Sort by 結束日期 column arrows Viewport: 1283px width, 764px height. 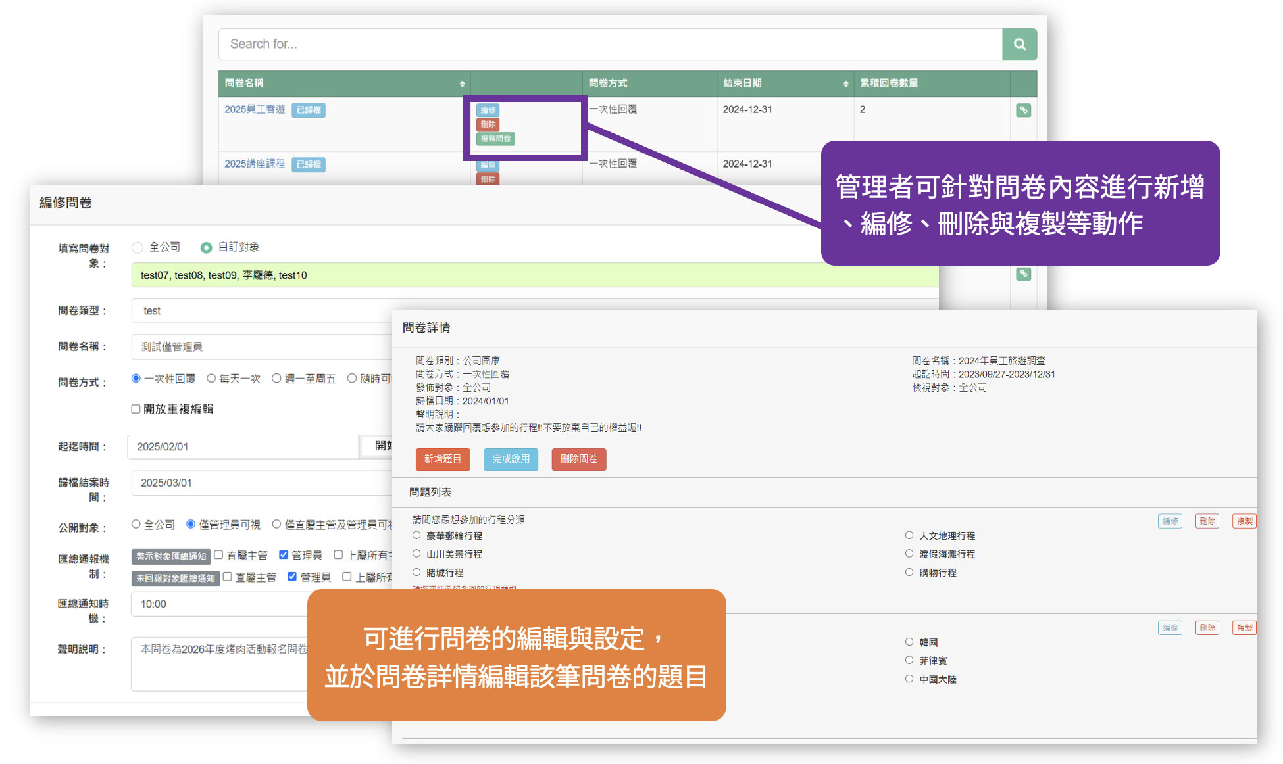pyautogui.click(x=845, y=84)
